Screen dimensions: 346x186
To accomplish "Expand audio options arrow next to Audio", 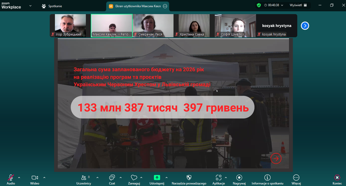I will (19, 178).
